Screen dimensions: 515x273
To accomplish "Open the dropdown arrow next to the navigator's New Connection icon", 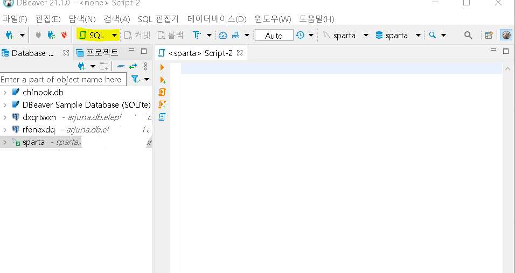I will tap(93, 67).
